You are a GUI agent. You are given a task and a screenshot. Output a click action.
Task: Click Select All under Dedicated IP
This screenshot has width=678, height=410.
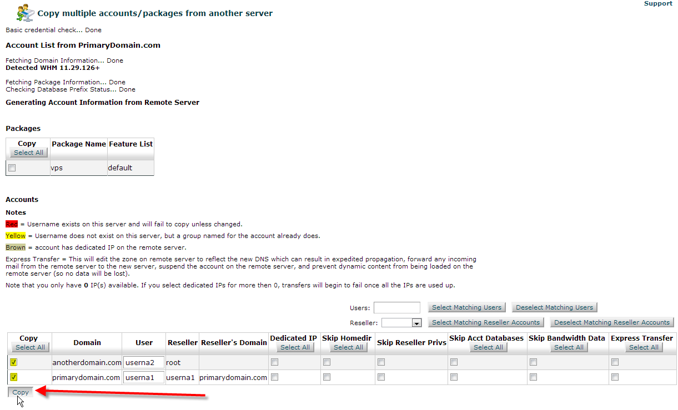[x=295, y=347]
